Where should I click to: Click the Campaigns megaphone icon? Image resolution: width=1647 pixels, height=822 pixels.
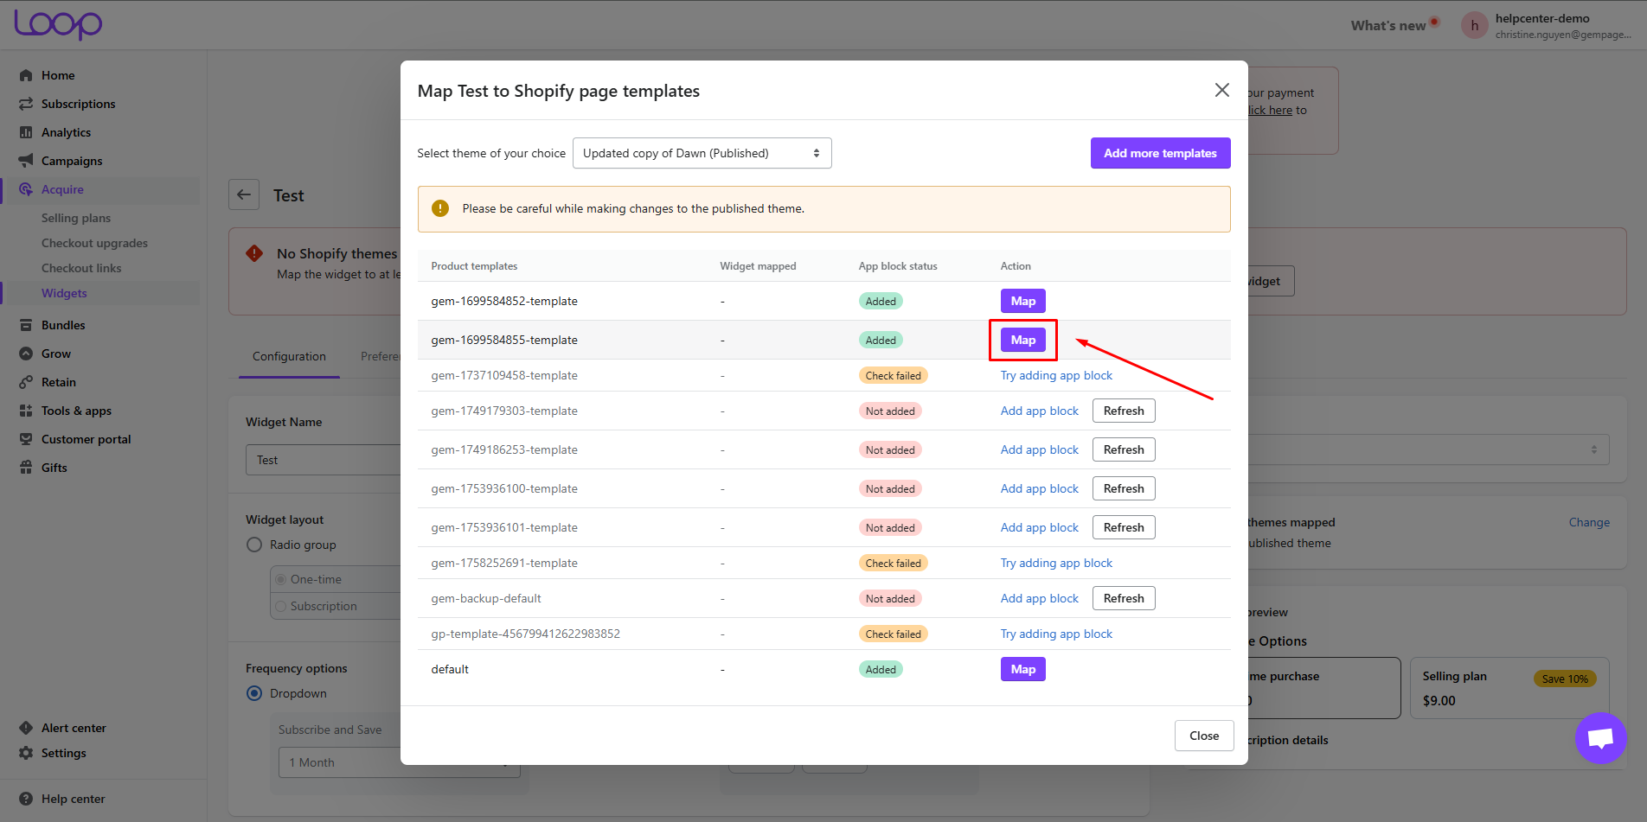pyautogui.click(x=26, y=161)
